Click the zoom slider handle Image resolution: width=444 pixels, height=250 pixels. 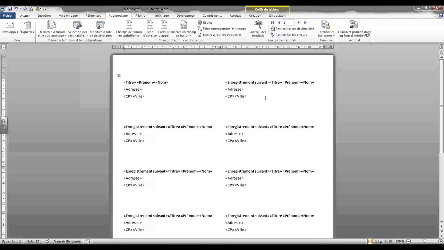(425, 241)
